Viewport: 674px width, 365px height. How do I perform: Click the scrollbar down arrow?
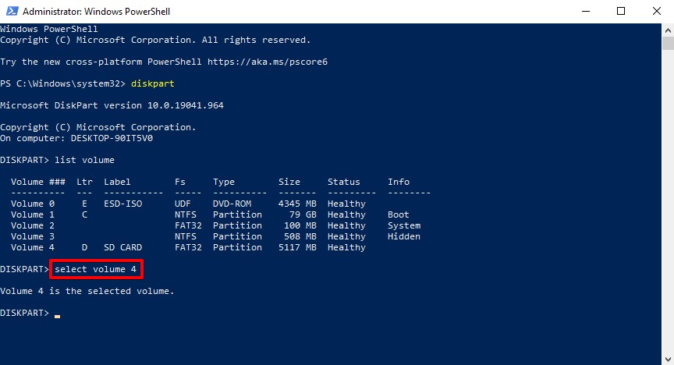pyautogui.click(x=667, y=359)
